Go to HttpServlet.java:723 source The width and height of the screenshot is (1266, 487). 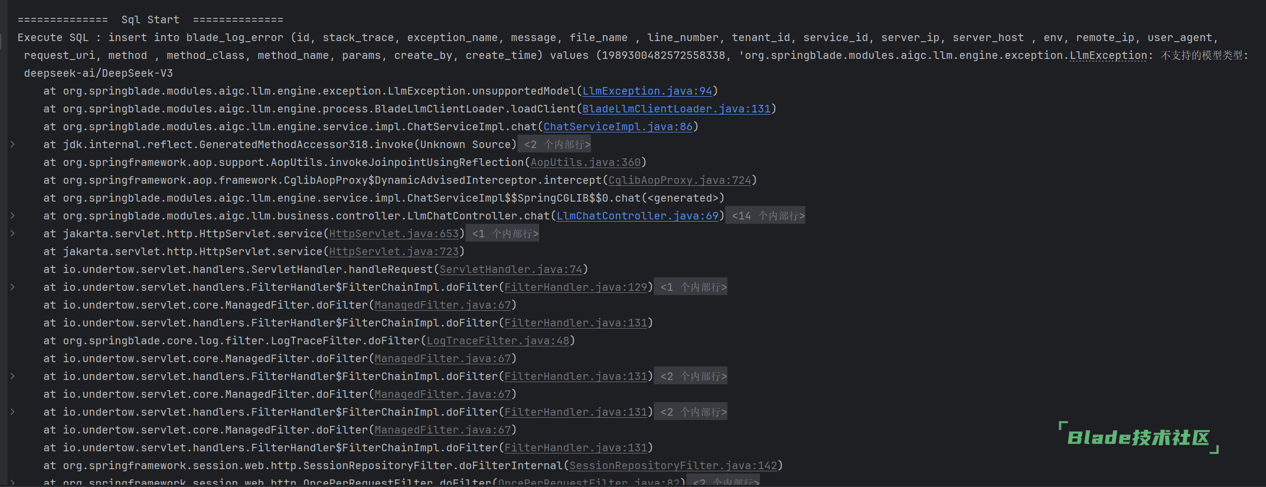tap(393, 251)
